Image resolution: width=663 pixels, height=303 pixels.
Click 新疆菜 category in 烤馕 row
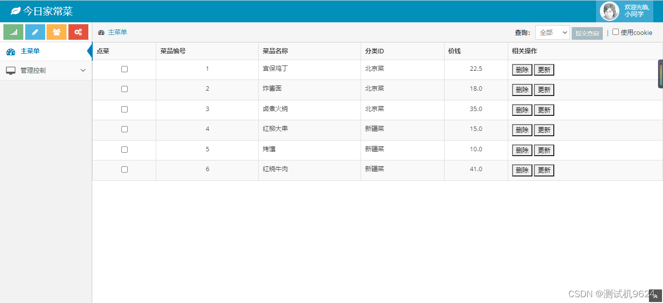(x=375, y=149)
